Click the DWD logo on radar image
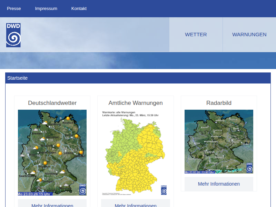Screen dimensions: 276x207 (x=249, y=167)
